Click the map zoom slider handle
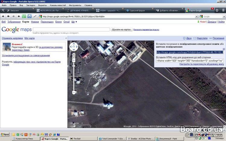 tap(74, 66)
